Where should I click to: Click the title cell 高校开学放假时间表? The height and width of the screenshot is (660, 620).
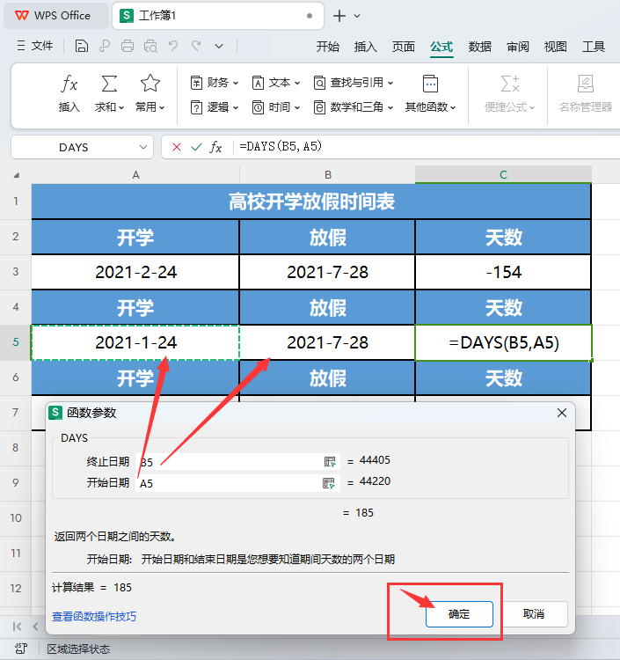click(311, 202)
